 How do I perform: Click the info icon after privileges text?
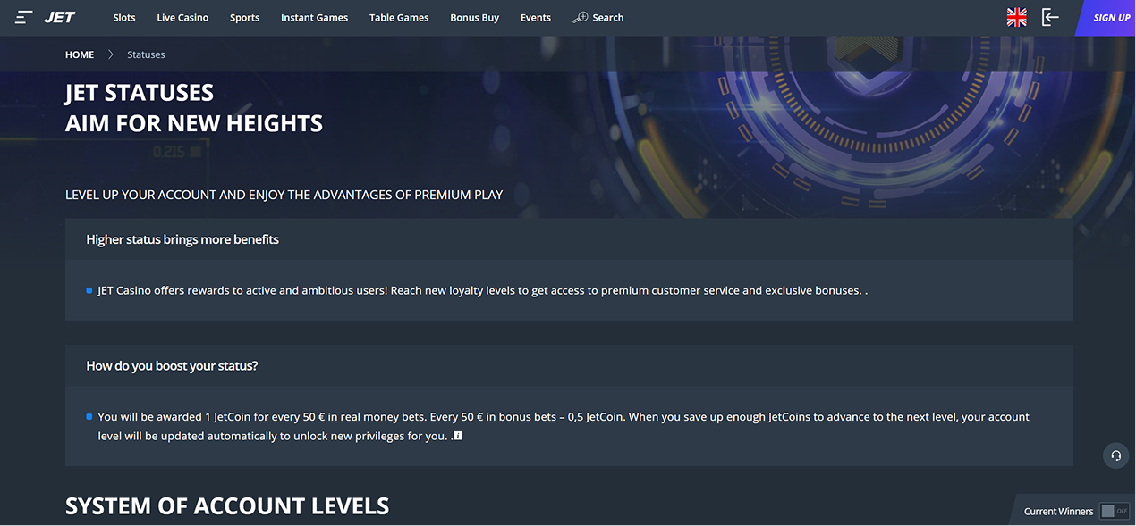click(x=458, y=436)
